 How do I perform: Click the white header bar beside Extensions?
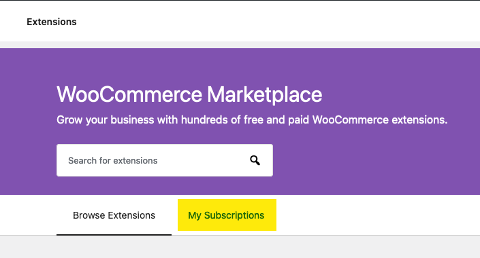pyautogui.click(x=276, y=21)
